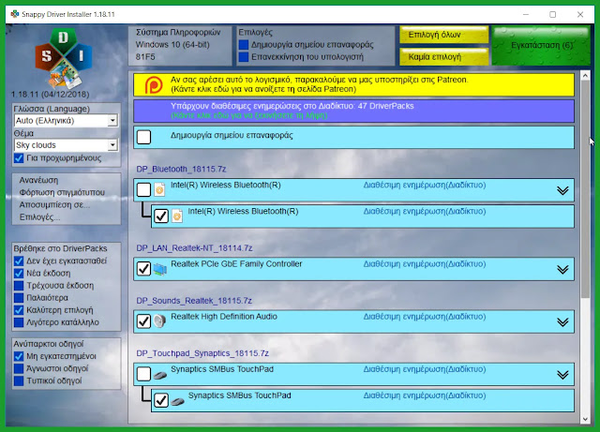Image resolution: width=600 pixels, height=432 pixels.
Task: Click Αποσυμπίεση σε... menu entry
Action: pyautogui.click(x=54, y=204)
